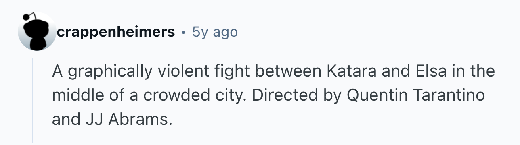Viewport: 520px width, 145px height.
Task: Open crappenheimers' Snoo avatar profile picture
Action: [37, 31]
